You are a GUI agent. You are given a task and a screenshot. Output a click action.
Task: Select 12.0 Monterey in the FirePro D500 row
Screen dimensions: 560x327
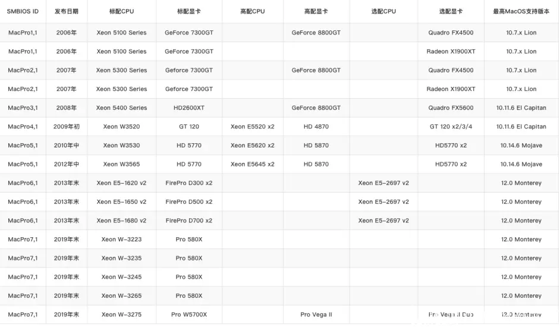click(x=521, y=202)
